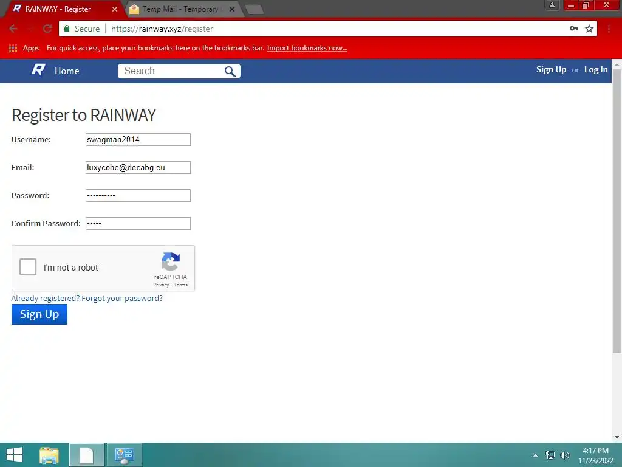Focus the Password field

tap(138, 195)
